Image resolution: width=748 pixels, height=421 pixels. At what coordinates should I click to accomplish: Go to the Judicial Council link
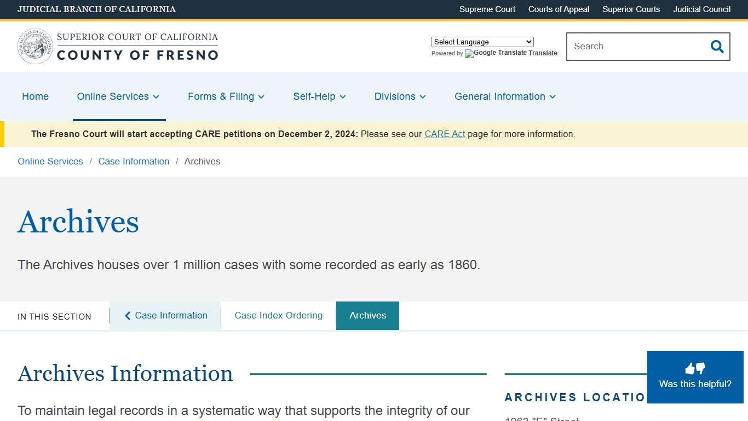coord(701,9)
